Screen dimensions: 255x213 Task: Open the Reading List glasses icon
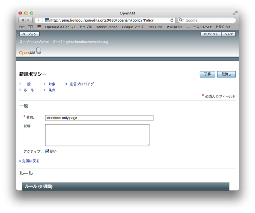click(x=22, y=27)
